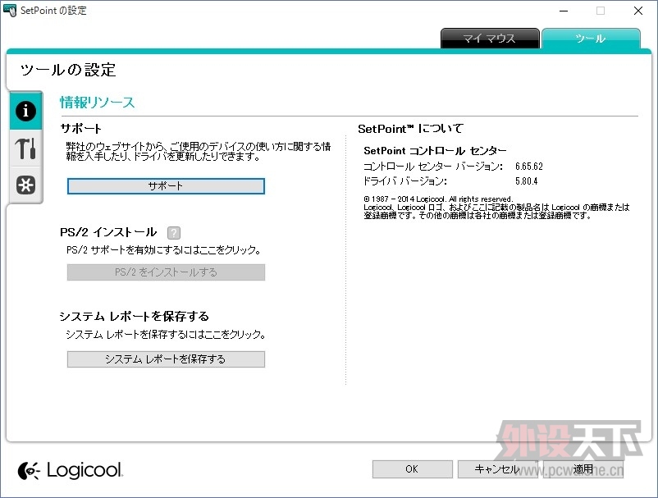The image size is (658, 498).
Task: Click the 適用 button
Action: pyautogui.click(x=583, y=469)
